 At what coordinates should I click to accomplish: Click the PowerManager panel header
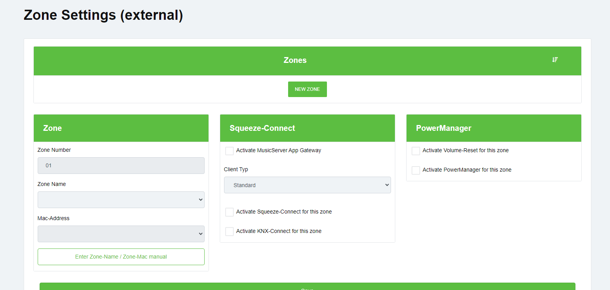click(443, 128)
